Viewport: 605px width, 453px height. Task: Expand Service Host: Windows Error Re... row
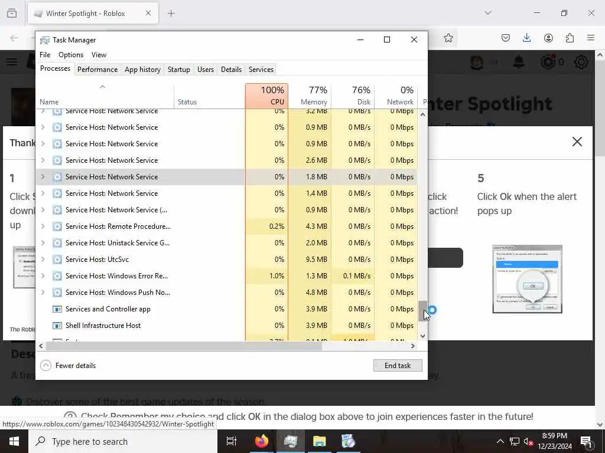click(43, 276)
